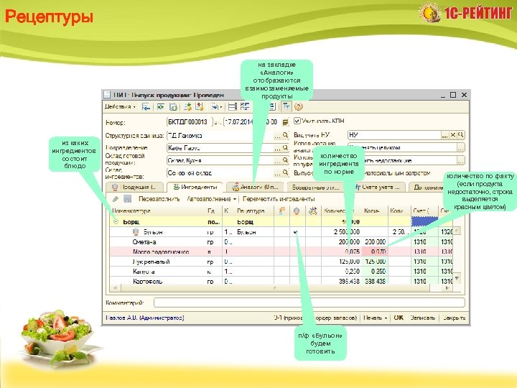Viewport: 517px width, 388px height.
Task: Select the Капуста ingredient row
Action: pos(281,272)
